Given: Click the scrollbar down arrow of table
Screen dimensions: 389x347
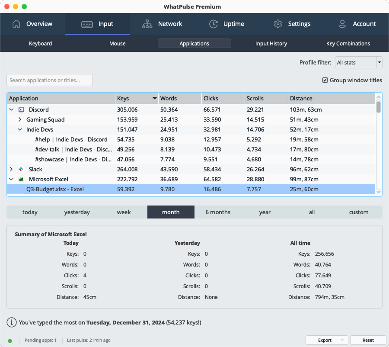Looking at the screenshot, I should pyautogui.click(x=379, y=192).
